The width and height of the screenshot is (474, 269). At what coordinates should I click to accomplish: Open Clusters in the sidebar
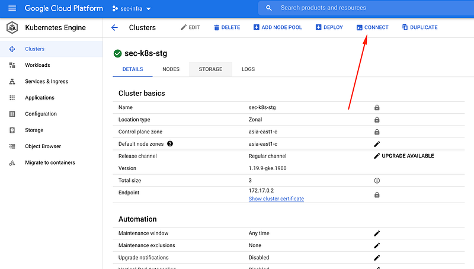coord(52,49)
